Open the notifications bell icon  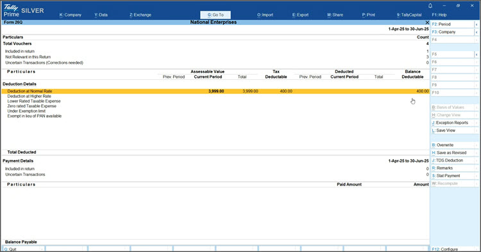(x=430, y=6)
